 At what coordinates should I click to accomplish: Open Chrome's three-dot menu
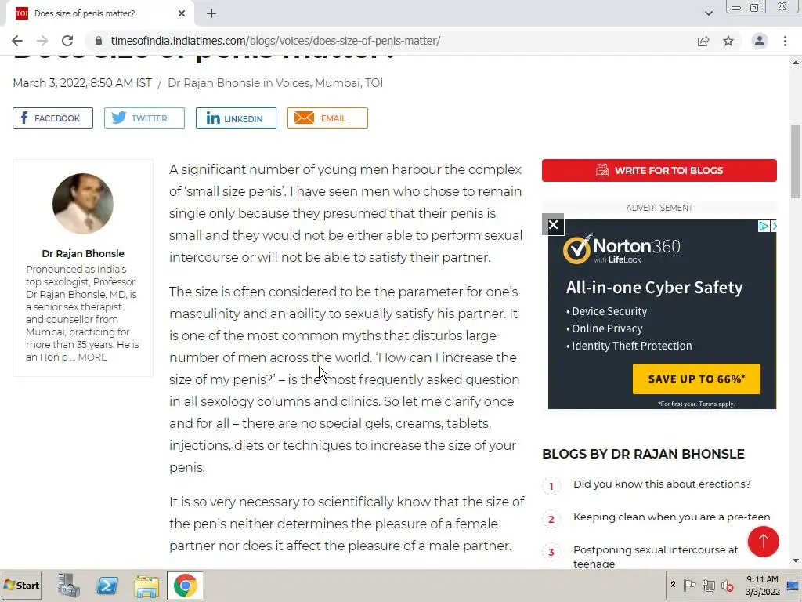[x=785, y=41]
